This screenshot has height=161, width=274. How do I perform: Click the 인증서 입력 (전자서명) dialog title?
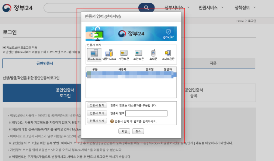103,17
